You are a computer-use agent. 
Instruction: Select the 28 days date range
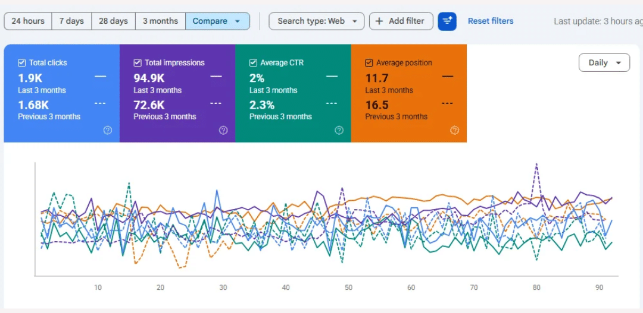click(113, 21)
